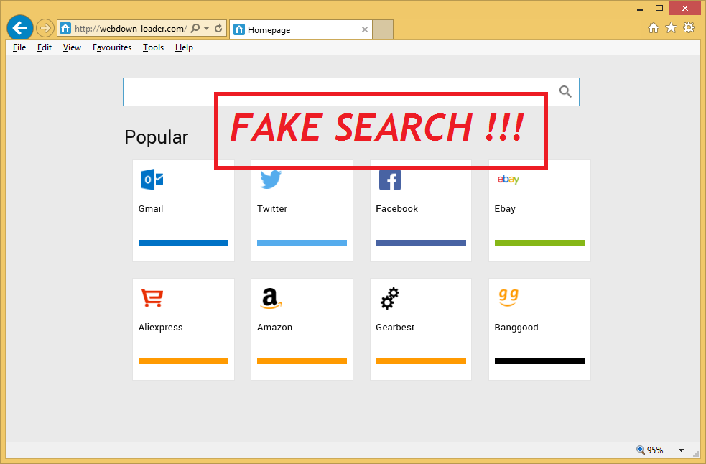Click the Banggood logo icon
The height and width of the screenshot is (464, 706).
click(x=508, y=298)
